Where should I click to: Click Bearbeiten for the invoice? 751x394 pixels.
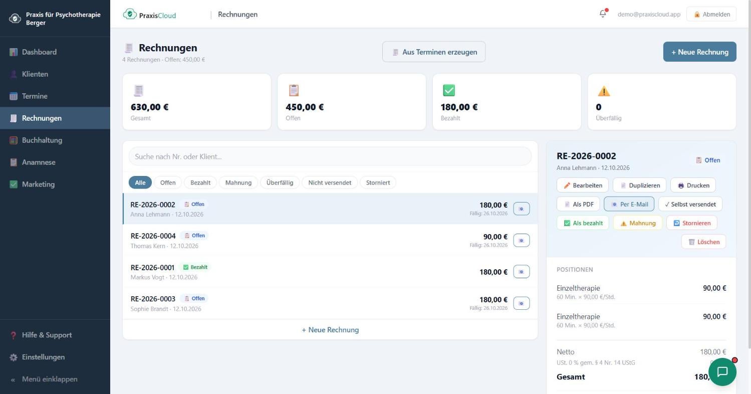pyautogui.click(x=583, y=185)
